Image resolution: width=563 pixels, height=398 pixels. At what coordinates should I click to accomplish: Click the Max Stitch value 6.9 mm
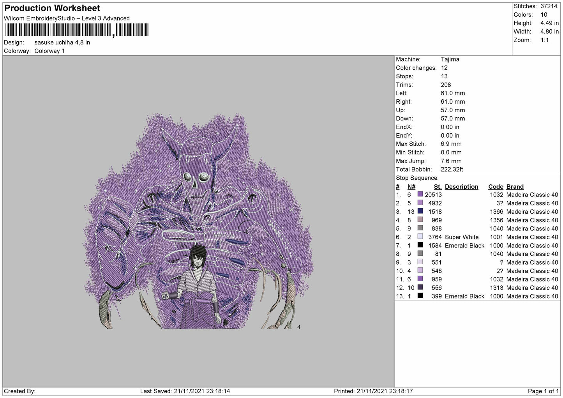pos(451,144)
